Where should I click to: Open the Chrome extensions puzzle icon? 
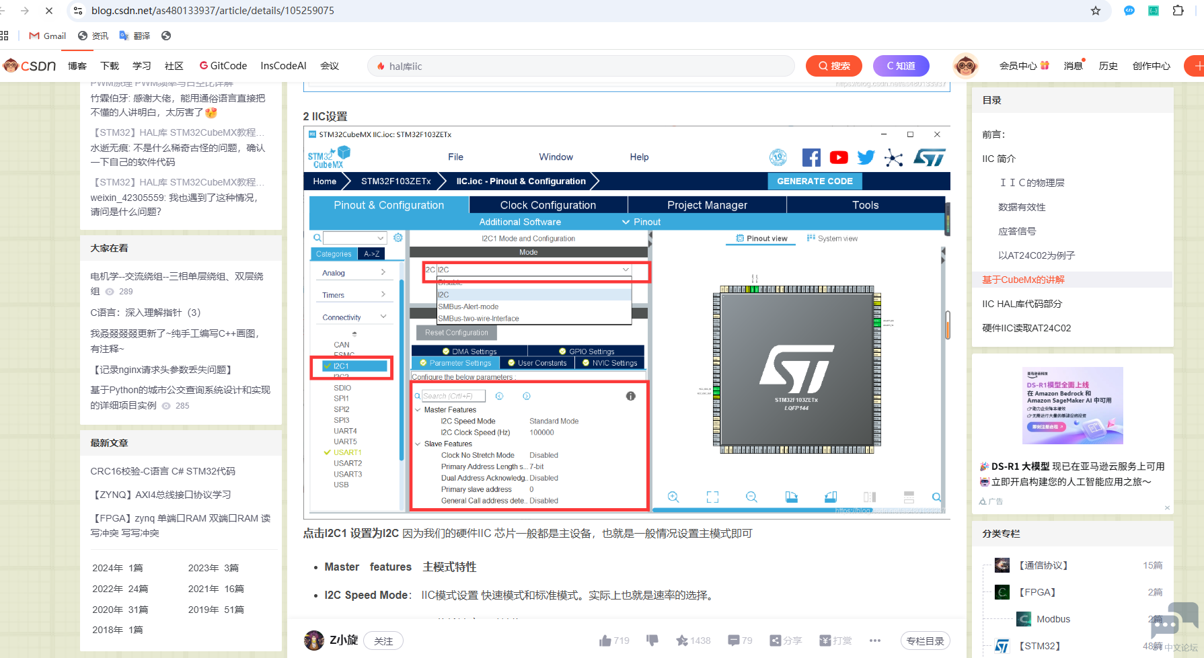[x=1178, y=11]
